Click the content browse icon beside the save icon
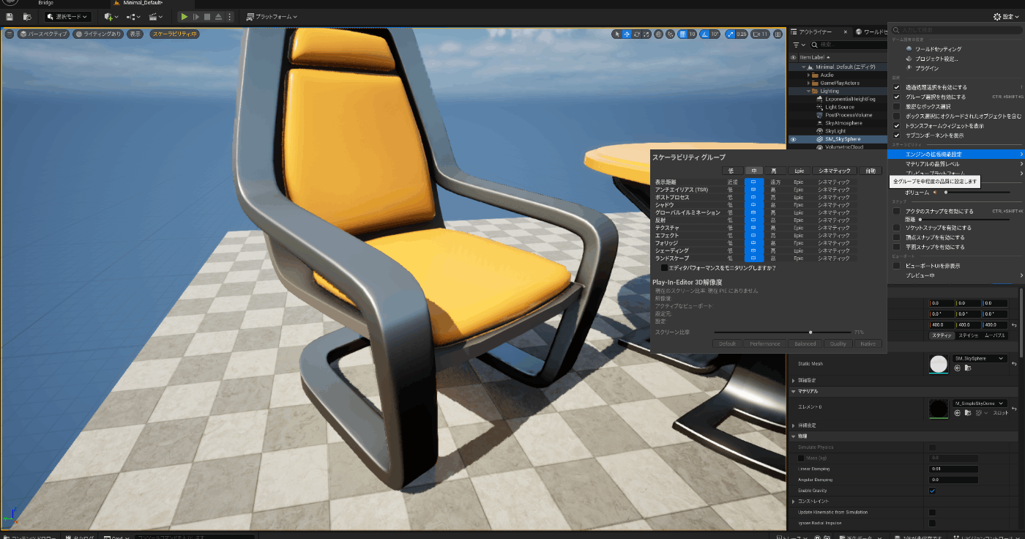Screen dimensions: 1025x539 point(27,16)
